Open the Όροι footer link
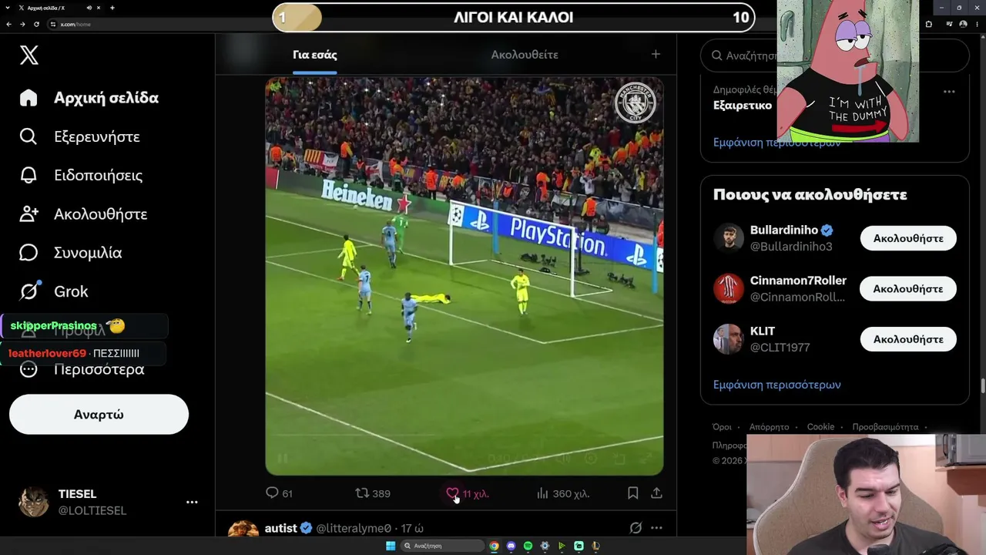The height and width of the screenshot is (555, 986). tap(722, 427)
